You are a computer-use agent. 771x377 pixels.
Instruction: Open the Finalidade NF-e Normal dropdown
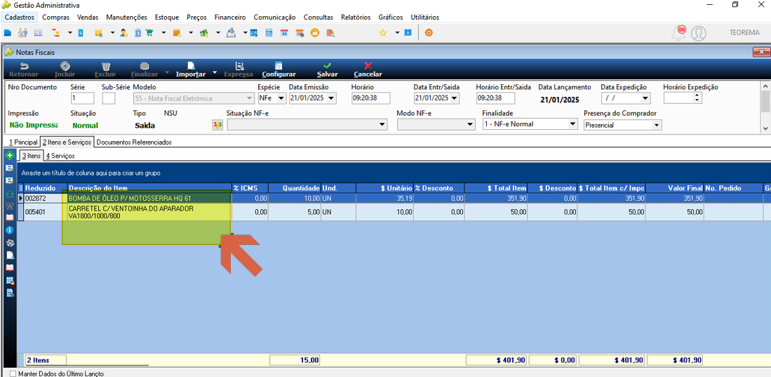(572, 124)
